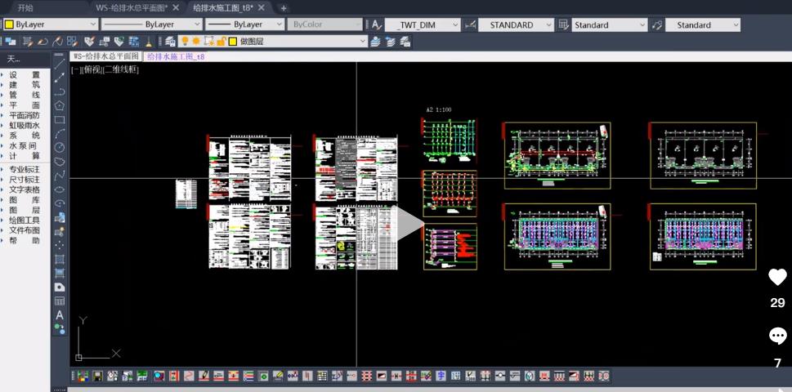This screenshot has height=392, width=792.
Task: Click the yellow ByLayer color swatch
Action: click(9, 24)
